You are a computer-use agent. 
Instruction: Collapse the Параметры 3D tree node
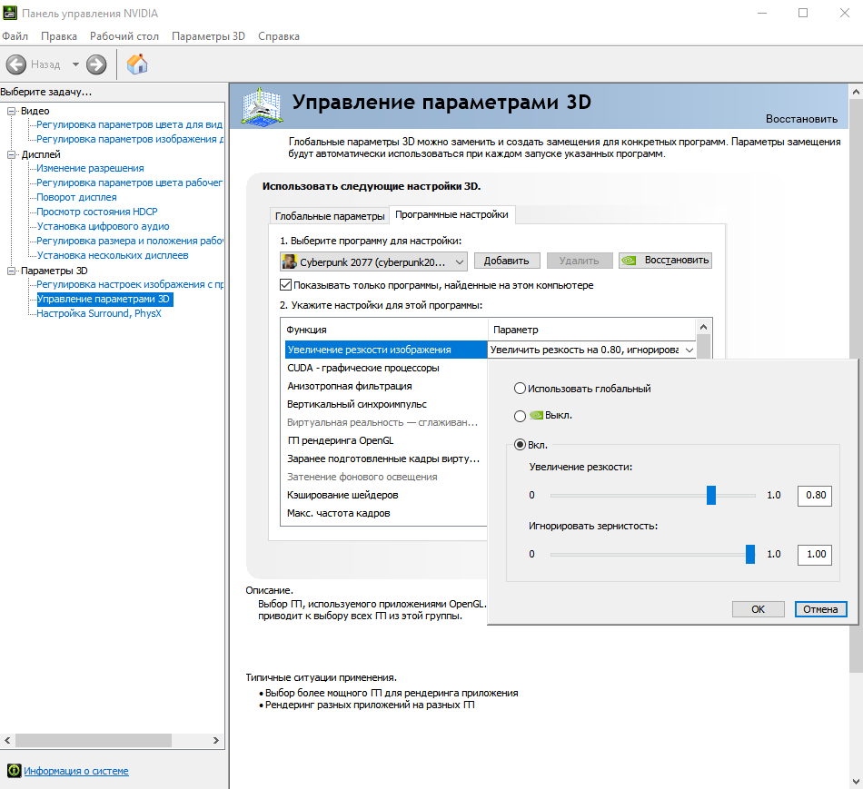11,271
